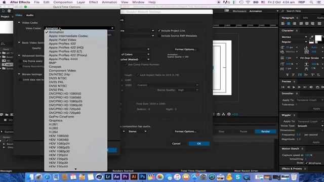Switch to the Audio tab in QuickTime Options
Screen dimensions: 324x182
click(x=30, y=15)
